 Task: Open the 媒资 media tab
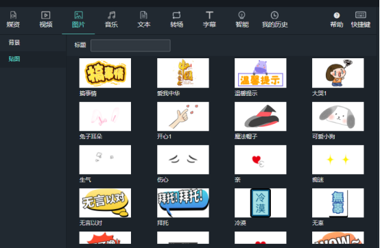[x=13, y=19]
